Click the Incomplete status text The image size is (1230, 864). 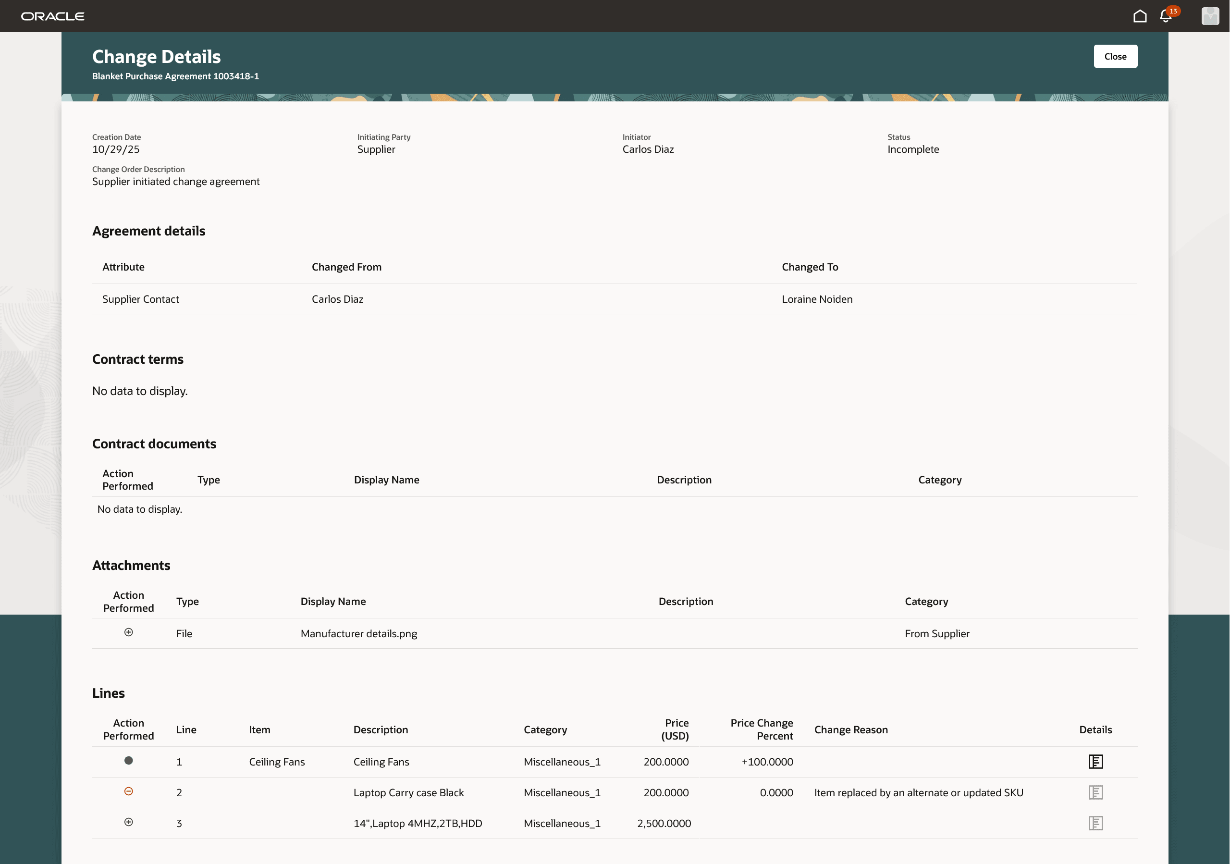click(x=913, y=149)
